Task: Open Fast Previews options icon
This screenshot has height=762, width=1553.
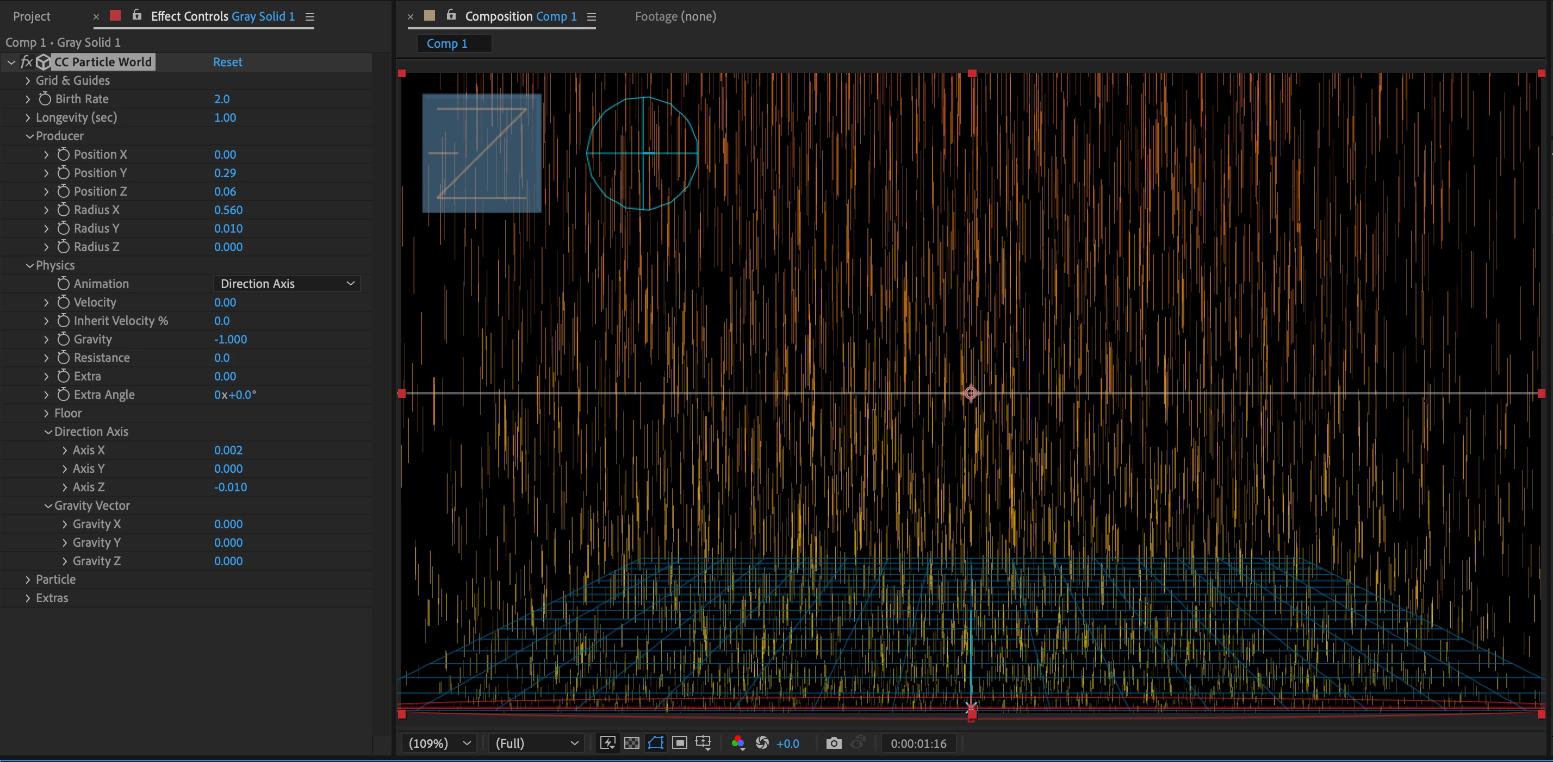Action: [x=607, y=743]
